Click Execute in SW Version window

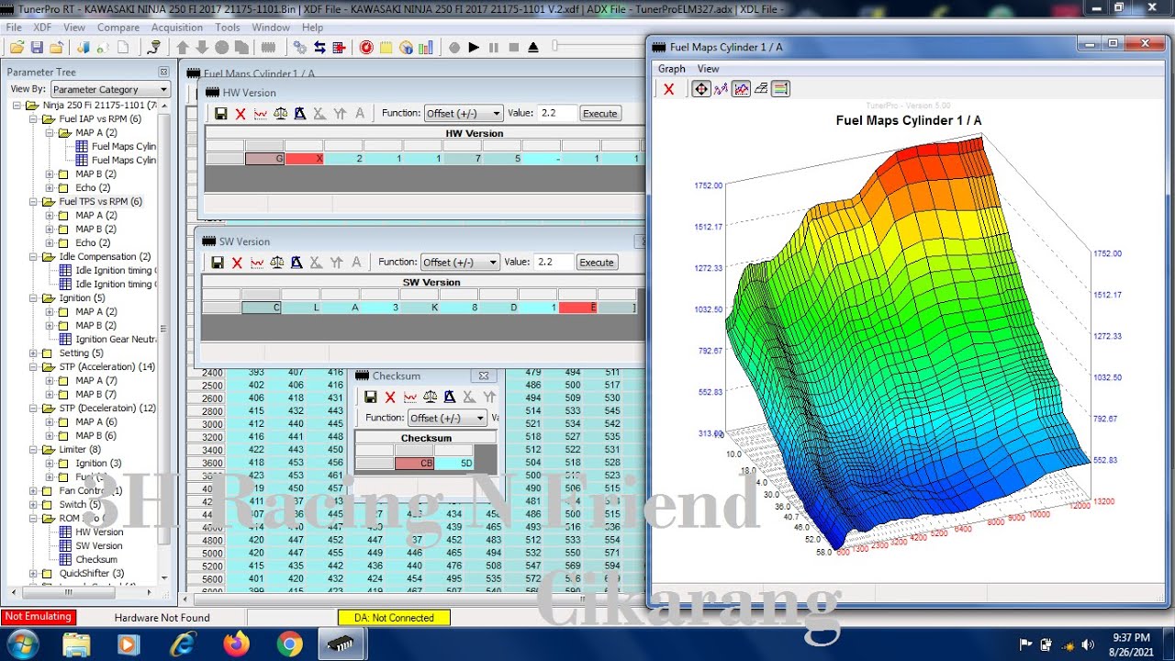(597, 262)
